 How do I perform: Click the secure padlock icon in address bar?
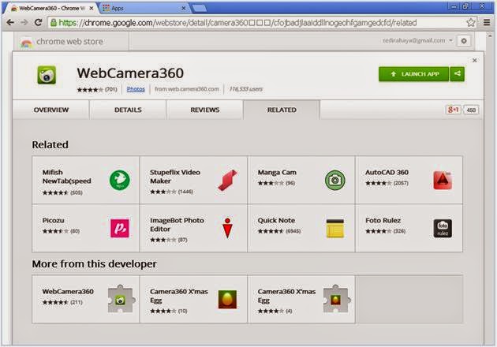coord(54,23)
